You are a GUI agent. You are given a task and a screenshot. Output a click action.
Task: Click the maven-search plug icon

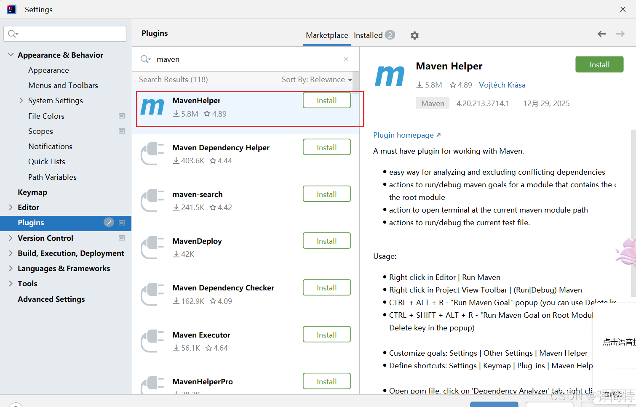point(152,200)
